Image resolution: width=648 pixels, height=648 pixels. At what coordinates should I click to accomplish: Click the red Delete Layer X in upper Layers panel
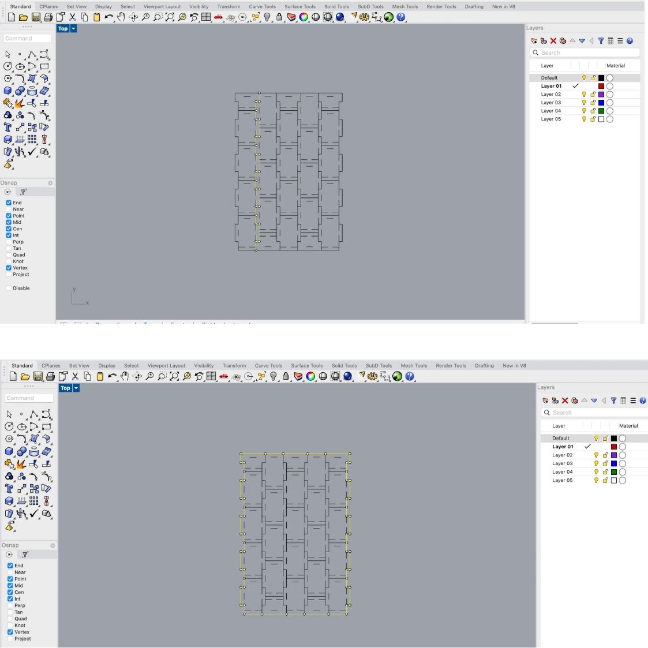click(553, 41)
